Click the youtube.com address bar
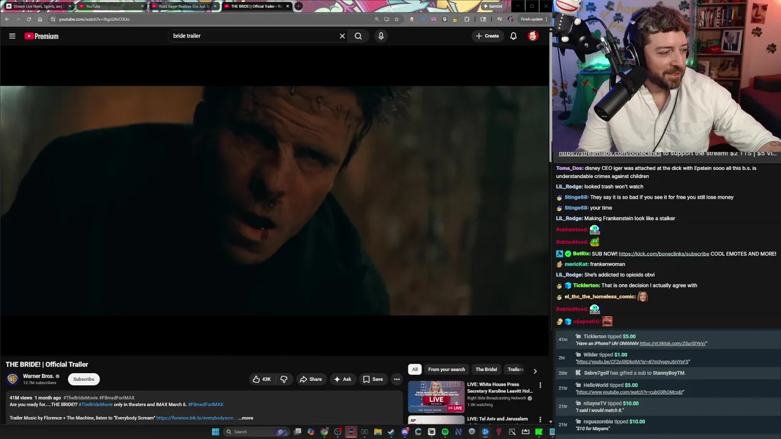The height and width of the screenshot is (439, 781). pyautogui.click(x=207, y=19)
